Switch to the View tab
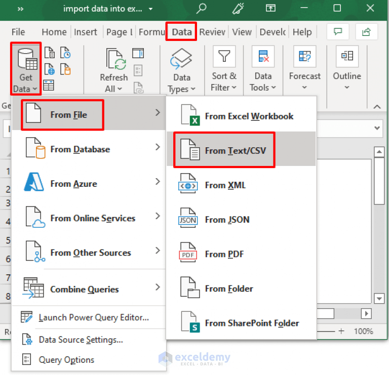Screen dimensions: 389x375 pyautogui.click(x=242, y=32)
